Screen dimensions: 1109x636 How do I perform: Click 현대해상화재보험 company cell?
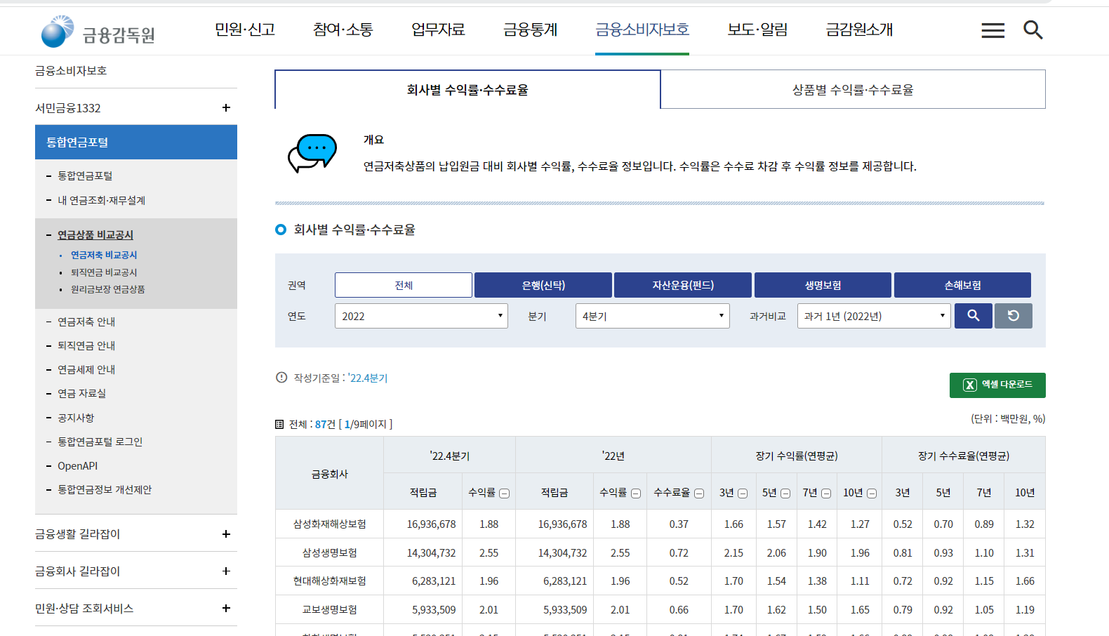click(x=329, y=581)
